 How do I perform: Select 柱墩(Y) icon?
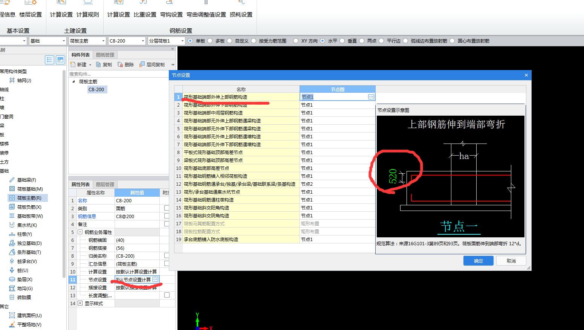point(12,234)
